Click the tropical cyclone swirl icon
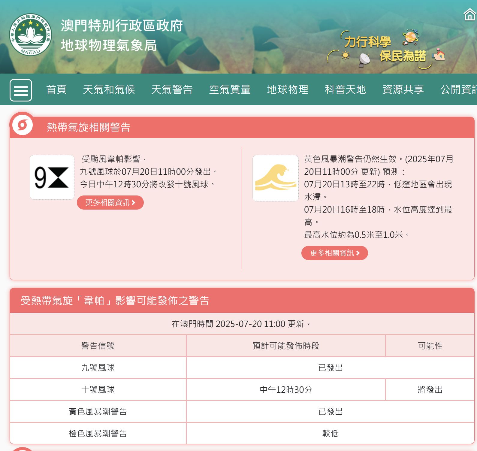The height and width of the screenshot is (451, 477). (23, 124)
